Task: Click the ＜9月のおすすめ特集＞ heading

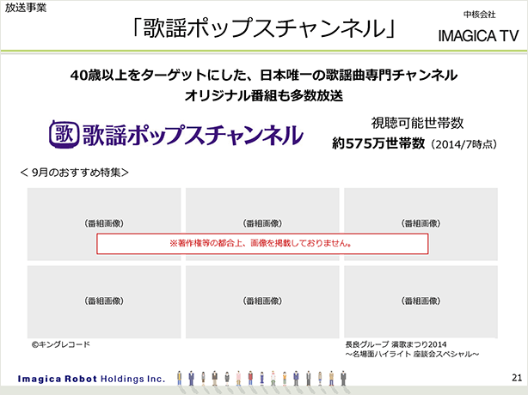Action: [x=75, y=173]
